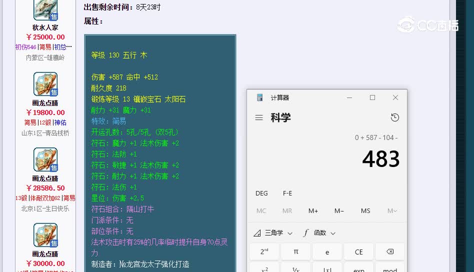
Task: Click the 星位：伤害 +2.5 line
Action: click(x=117, y=198)
